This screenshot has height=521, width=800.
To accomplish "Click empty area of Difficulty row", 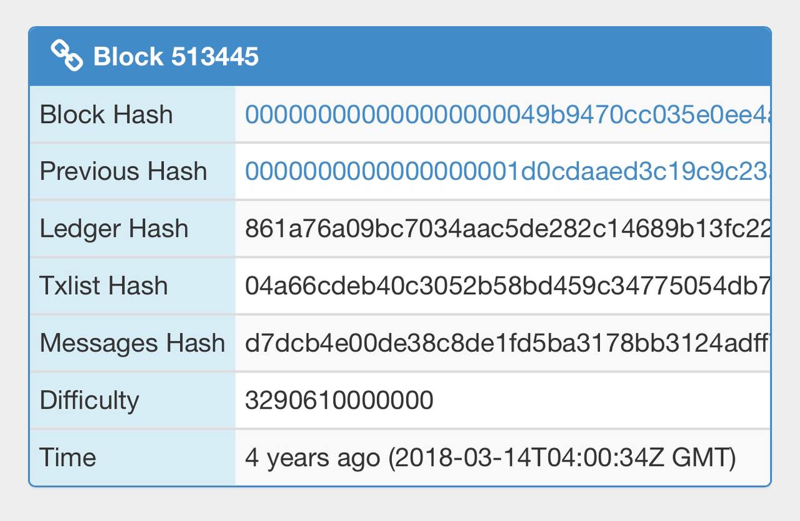I will [x=600, y=400].
